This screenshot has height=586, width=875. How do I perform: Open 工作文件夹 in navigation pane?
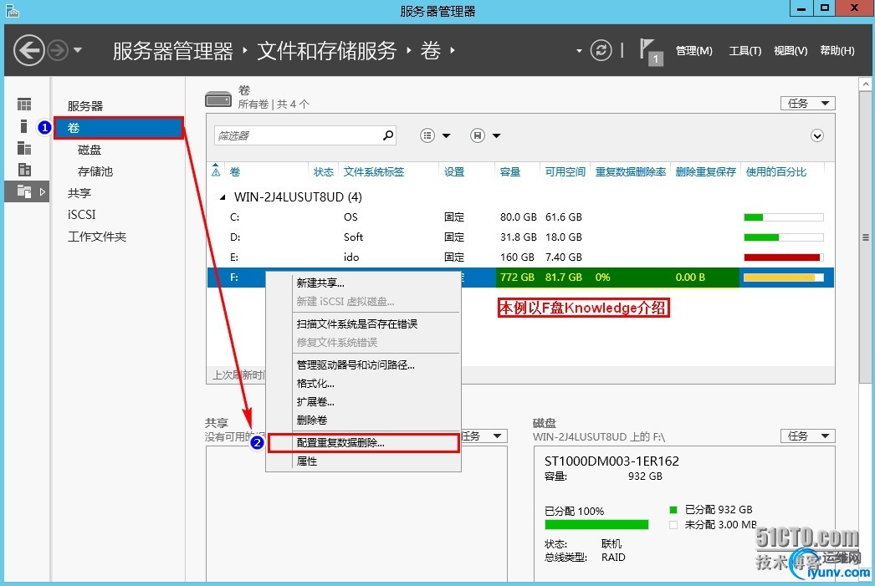(97, 237)
